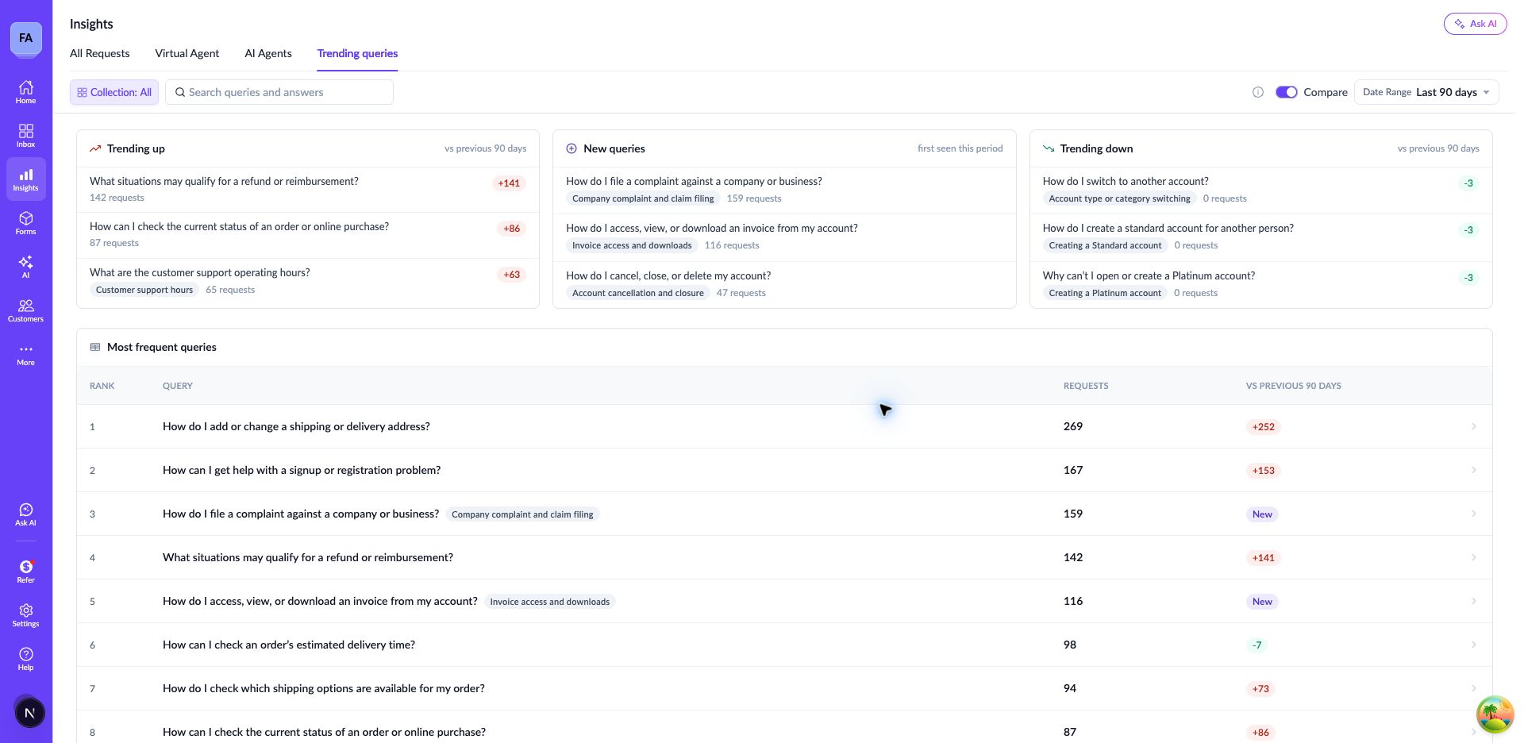Image resolution: width=1524 pixels, height=743 pixels.
Task: Switch to the AI Agents tab
Action: (268, 53)
